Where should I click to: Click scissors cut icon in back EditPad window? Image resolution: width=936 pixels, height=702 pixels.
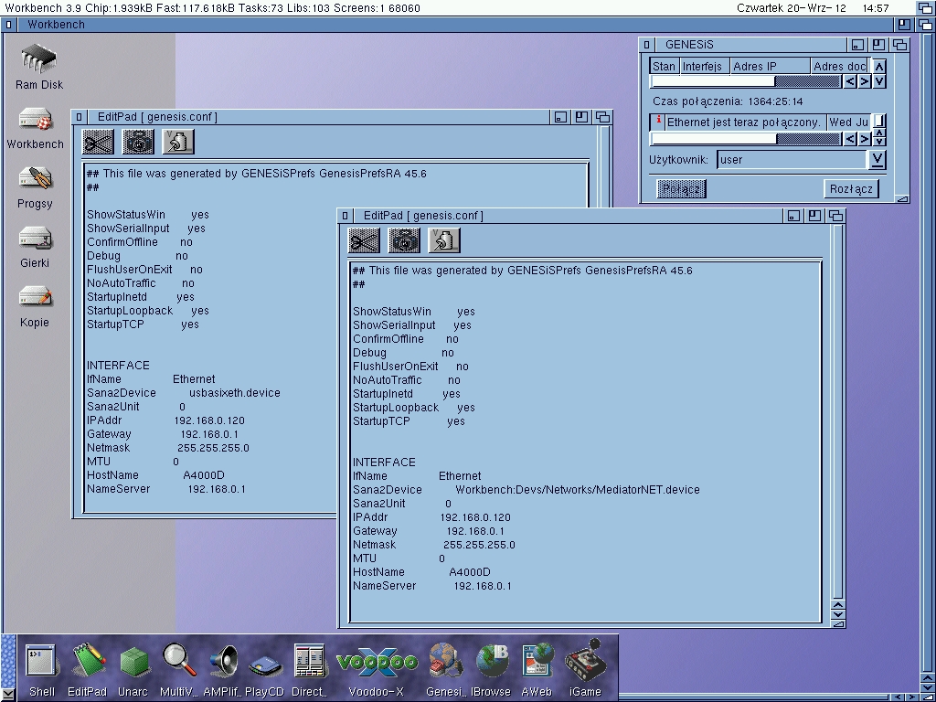pyautogui.click(x=98, y=142)
